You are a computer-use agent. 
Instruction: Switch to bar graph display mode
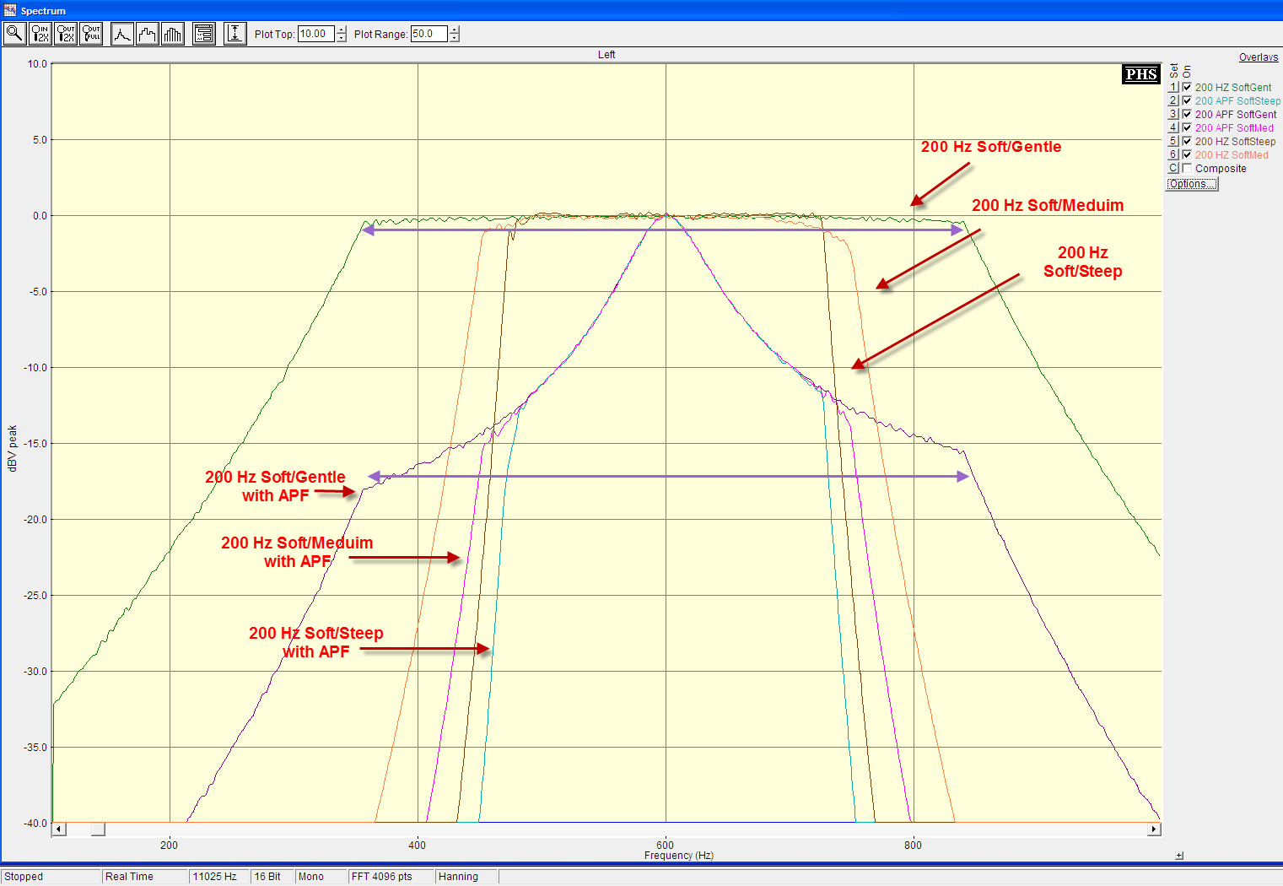pyautogui.click(x=173, y=34)
